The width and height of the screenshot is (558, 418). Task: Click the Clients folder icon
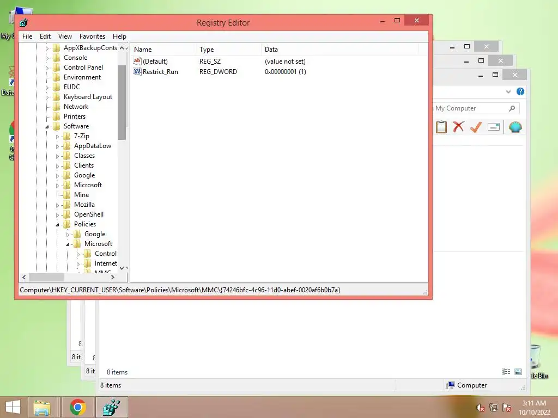click(x=67, y=165)
